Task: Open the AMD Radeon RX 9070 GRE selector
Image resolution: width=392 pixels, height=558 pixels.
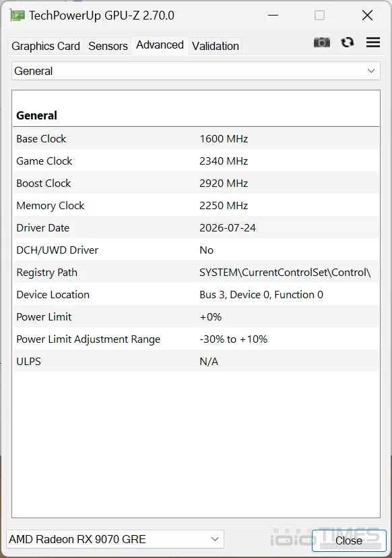Action: pyautogui.click(x=115, y=539)
